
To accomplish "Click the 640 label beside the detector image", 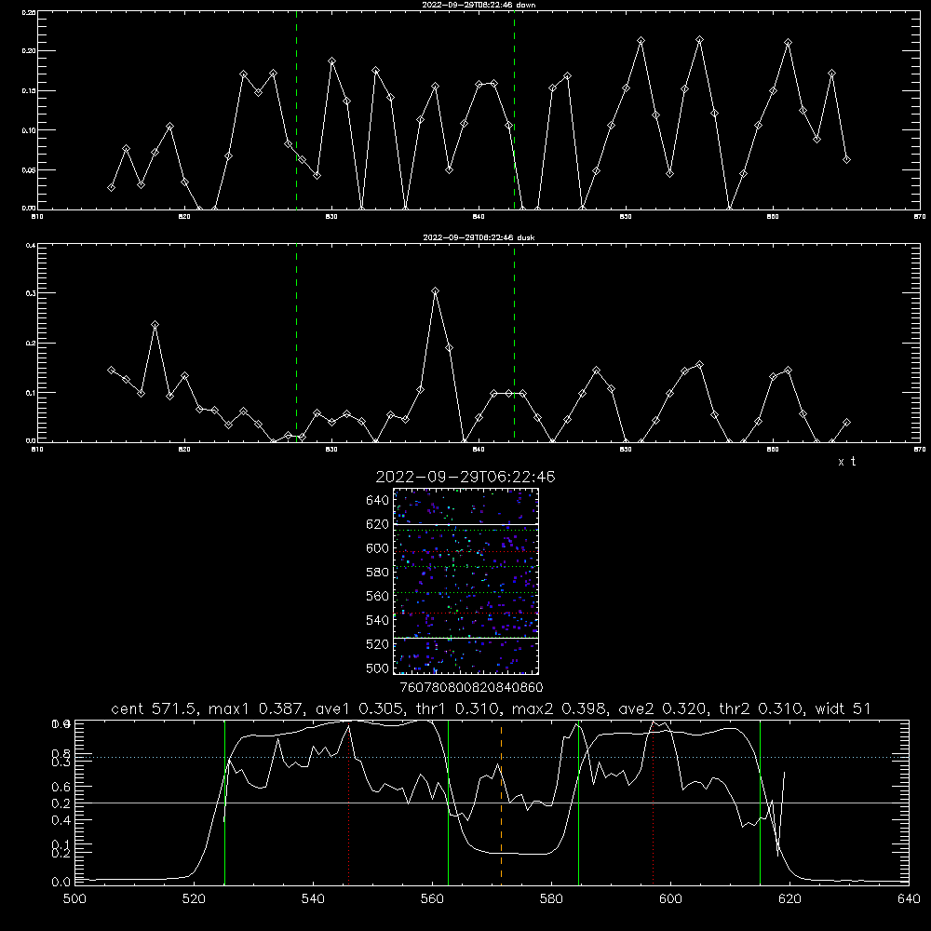I will (378, 501).
